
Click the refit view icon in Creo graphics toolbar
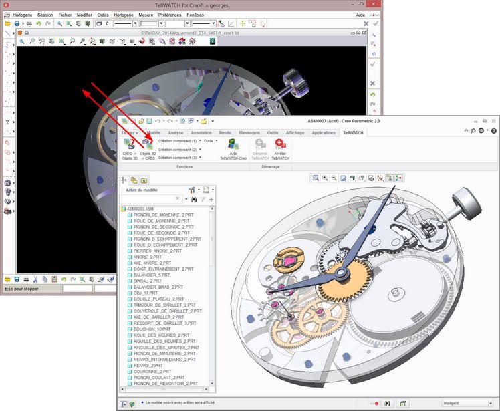[x=316, y=178]
